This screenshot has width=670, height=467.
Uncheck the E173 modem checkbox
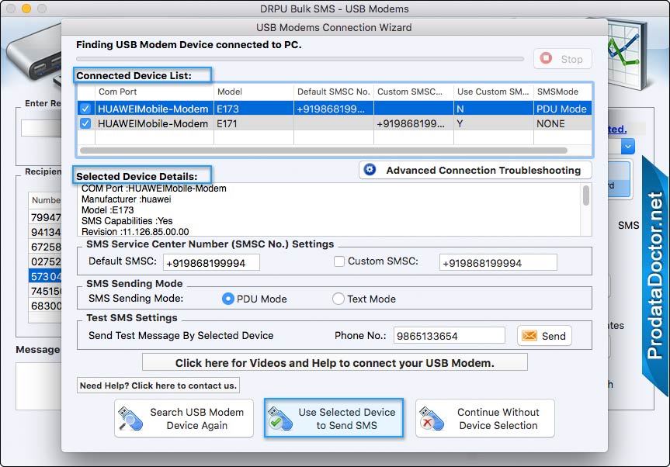tap(85, 109)
